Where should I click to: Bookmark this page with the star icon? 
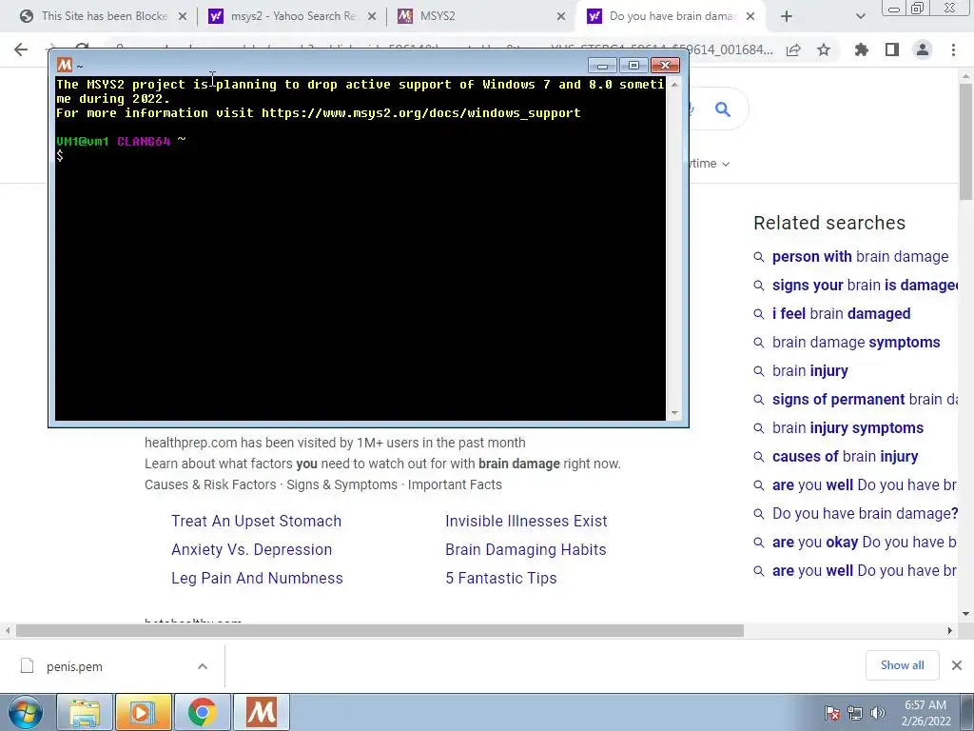pos(824,49)
